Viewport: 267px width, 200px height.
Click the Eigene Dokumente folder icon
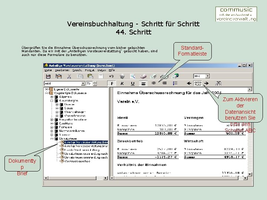[x=51, y=89]
